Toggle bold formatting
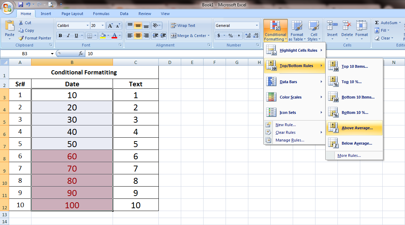 (60, 36)
